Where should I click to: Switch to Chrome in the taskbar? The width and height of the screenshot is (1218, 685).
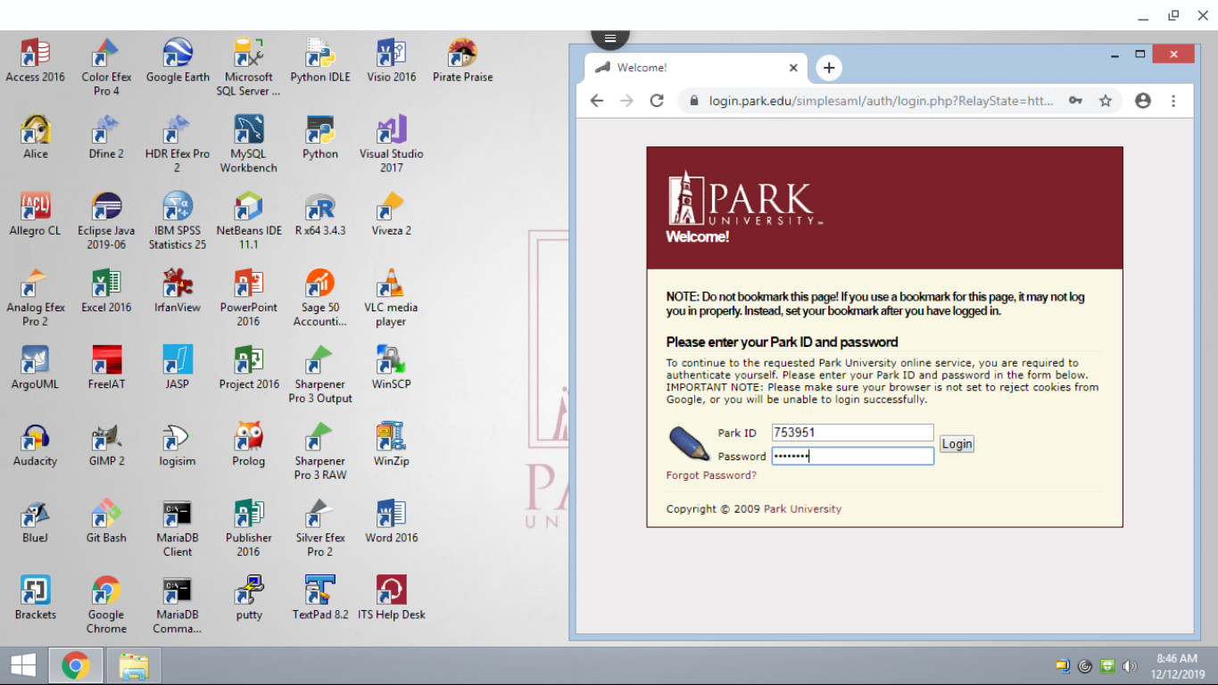click(x=76, y=665)
